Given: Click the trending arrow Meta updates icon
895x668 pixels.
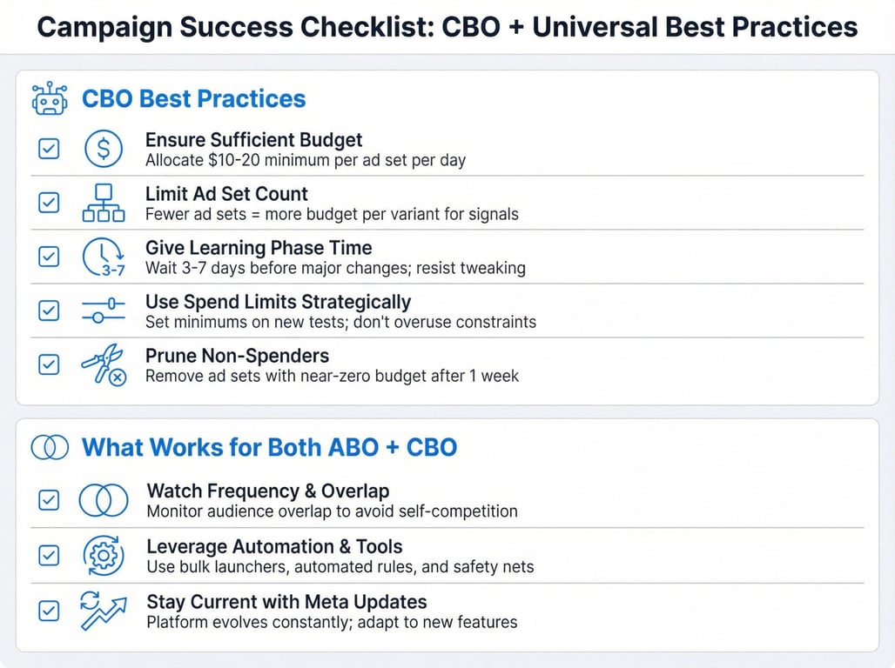Looking at the screenshot, I should pyautogui.click(x=103, y=610).
